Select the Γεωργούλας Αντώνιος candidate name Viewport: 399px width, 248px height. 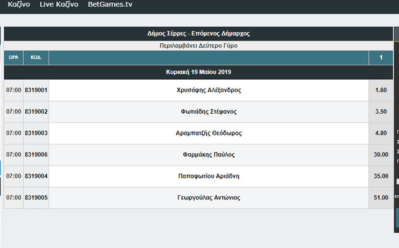tap(209, 198)
